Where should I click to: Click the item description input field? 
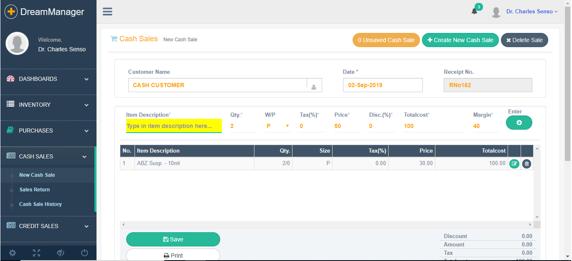click(174, 126)
